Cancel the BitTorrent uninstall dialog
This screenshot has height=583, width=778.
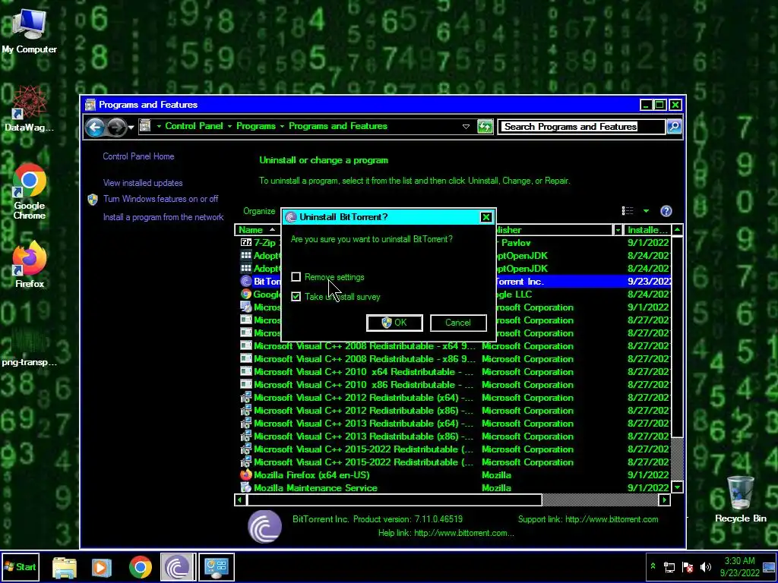pyautogui.click(x=458, y=323)
